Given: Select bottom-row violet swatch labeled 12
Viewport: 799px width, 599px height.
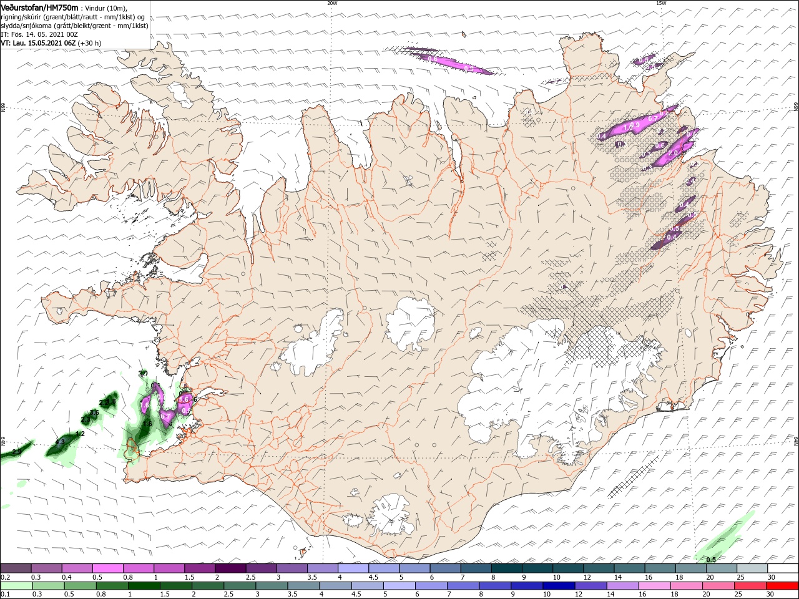Looking at the screenshot, I should [x=591, y=586].
